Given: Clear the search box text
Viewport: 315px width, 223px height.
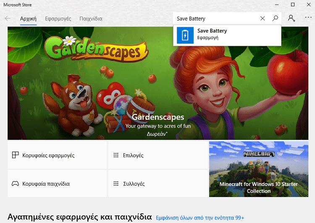Looking at the screenshot, I should (262, 18).
